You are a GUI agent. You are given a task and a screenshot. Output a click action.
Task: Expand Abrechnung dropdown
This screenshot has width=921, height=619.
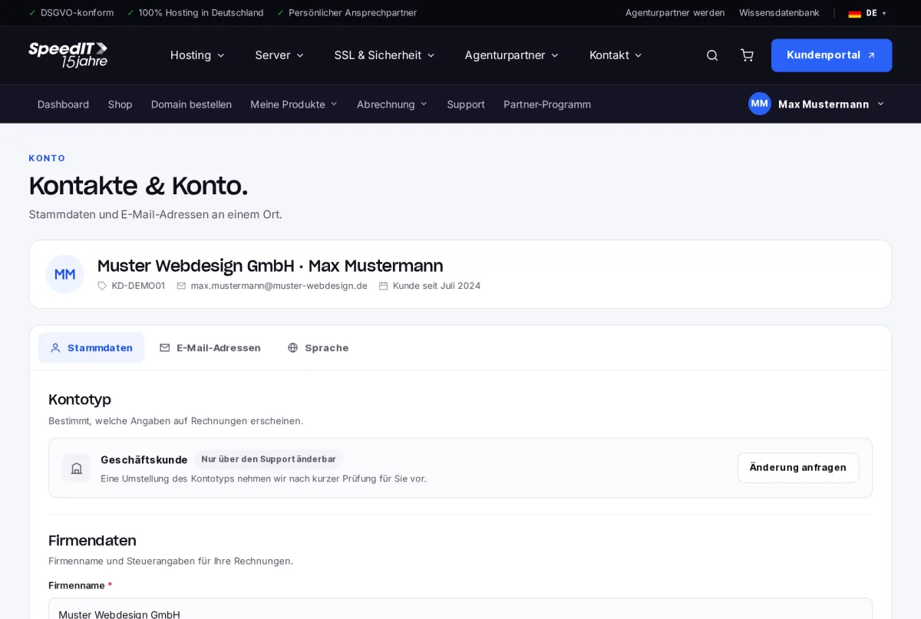(x=392, y=104)
